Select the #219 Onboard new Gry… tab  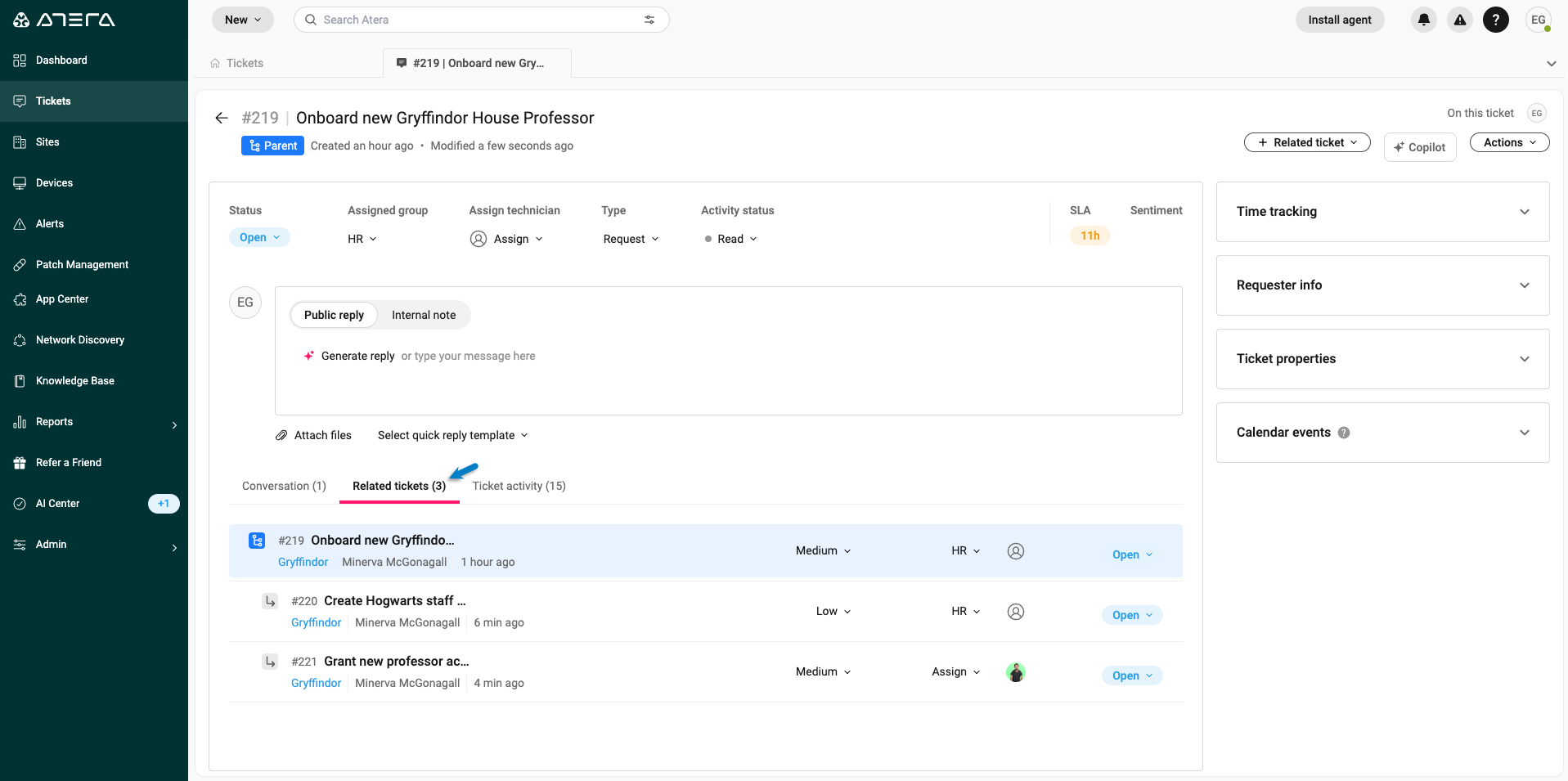pyautogui.click(x=477, y=63)
